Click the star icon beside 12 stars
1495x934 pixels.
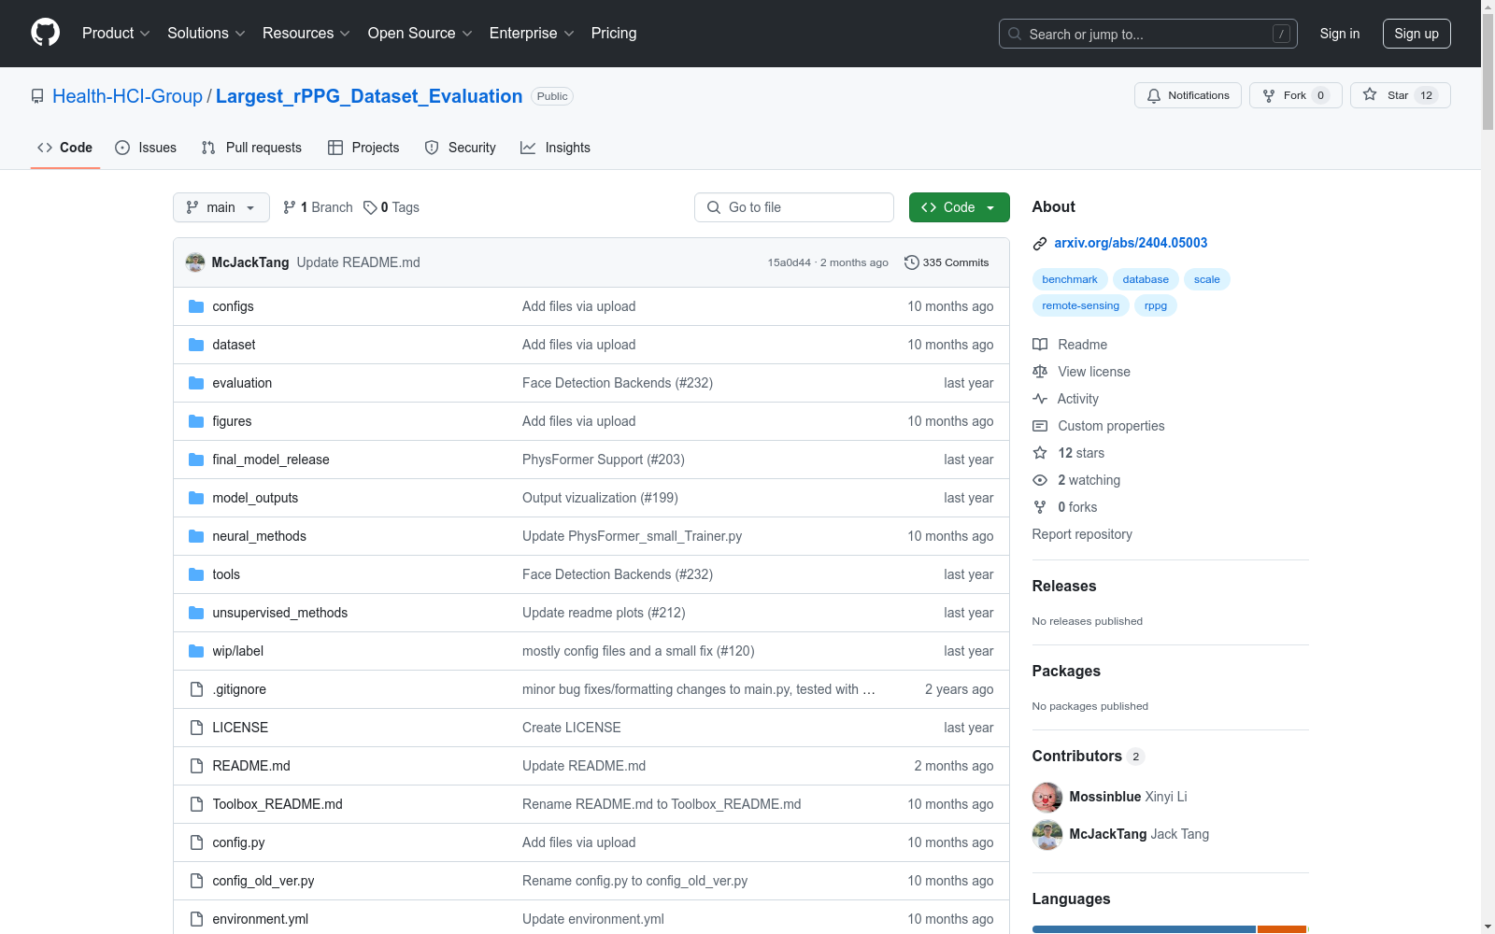[x=1040, y=453]
